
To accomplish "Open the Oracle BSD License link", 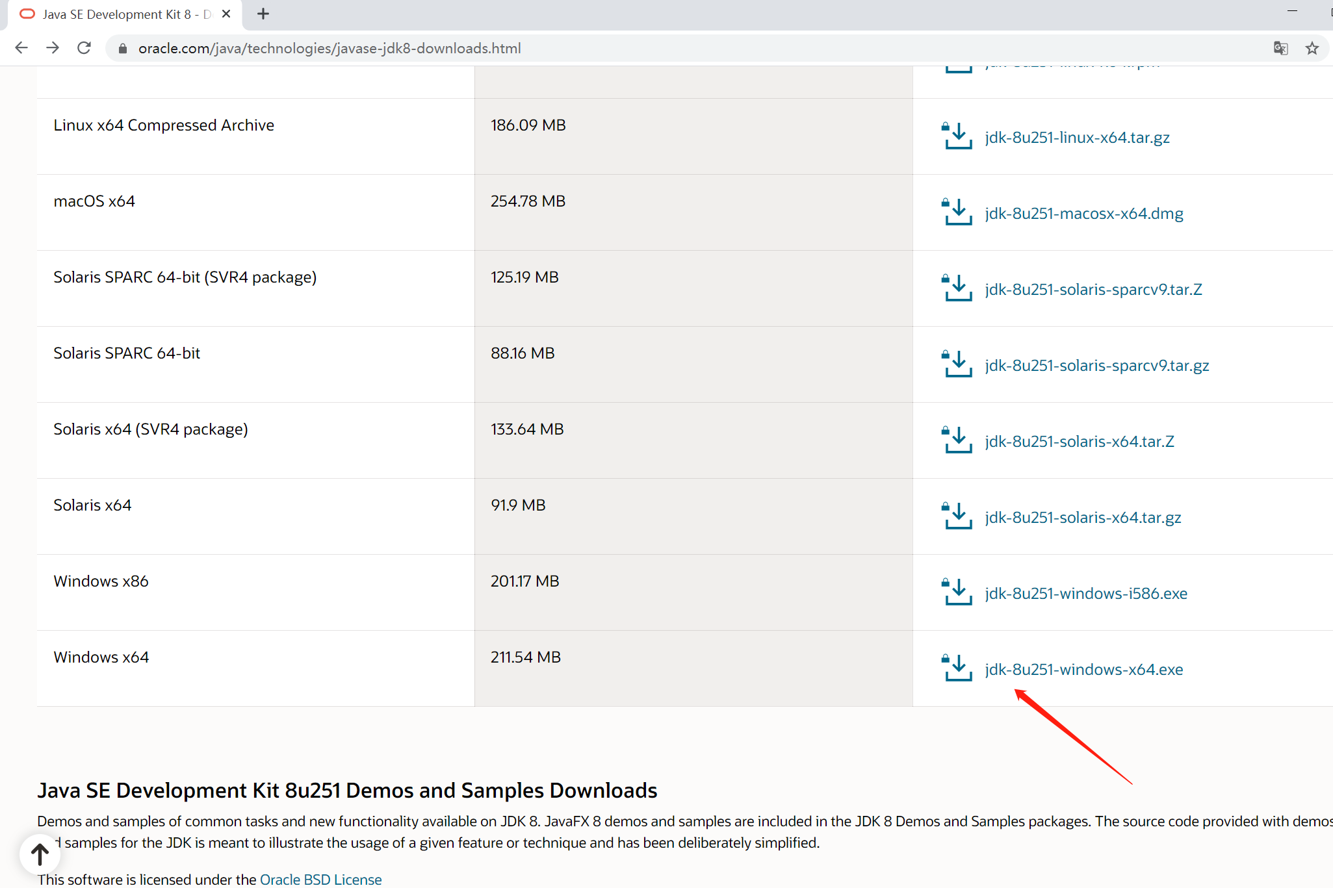I will (320, 879).
